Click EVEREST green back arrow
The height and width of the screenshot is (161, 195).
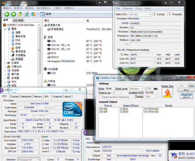7,14
